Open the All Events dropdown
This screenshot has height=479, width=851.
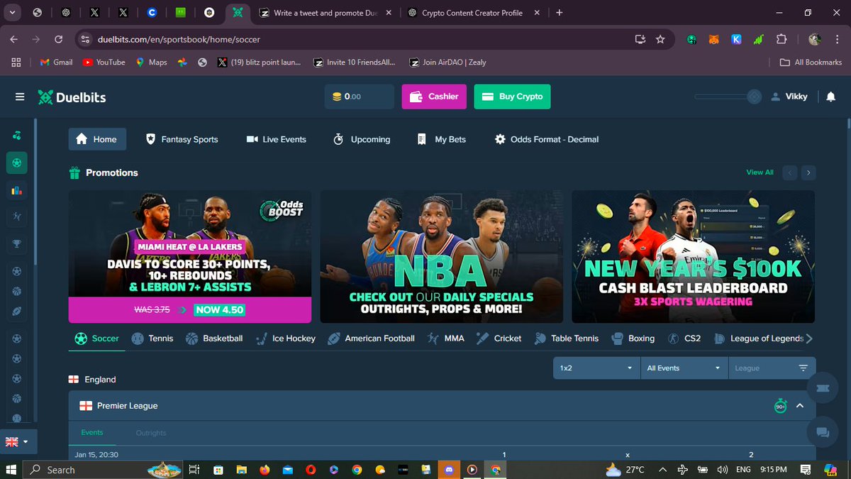pyautogui.click(x=684, y=368)
